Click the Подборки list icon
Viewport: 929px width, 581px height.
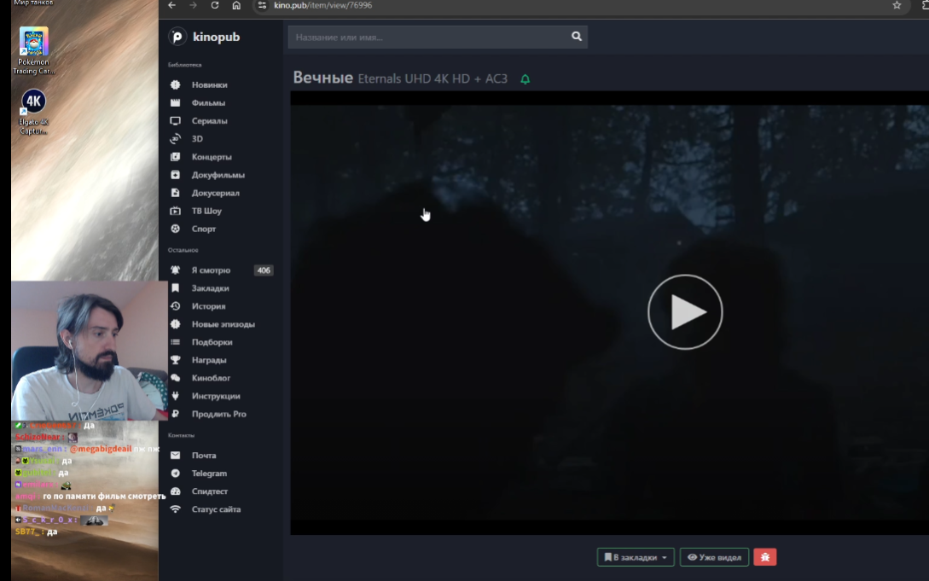pos(176,342)
